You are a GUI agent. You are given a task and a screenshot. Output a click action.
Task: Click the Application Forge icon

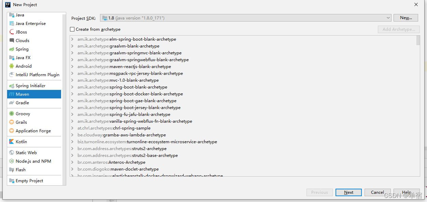coord(12,131)
